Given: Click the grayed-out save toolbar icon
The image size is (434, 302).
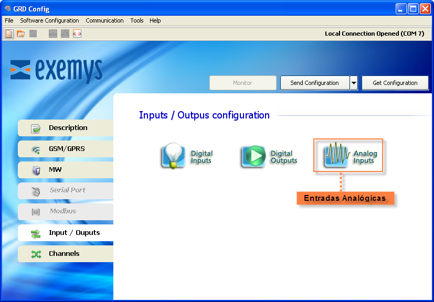Looking at the screenshot, I should click(33, 34).
